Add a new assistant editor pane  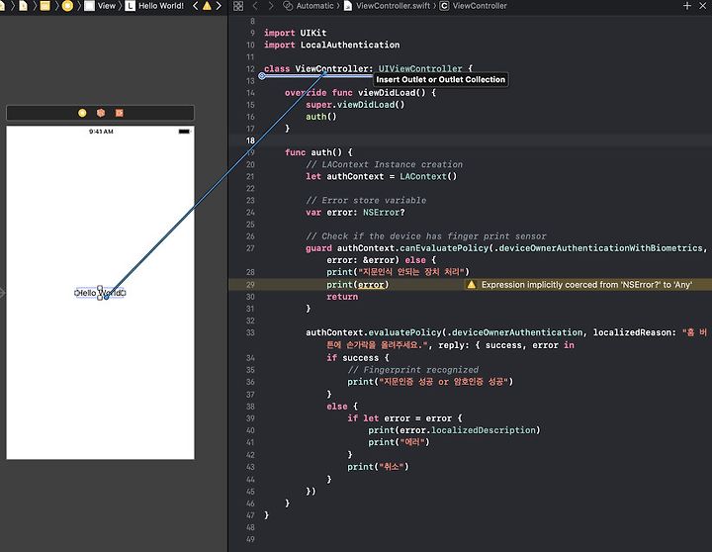point(687,6)
